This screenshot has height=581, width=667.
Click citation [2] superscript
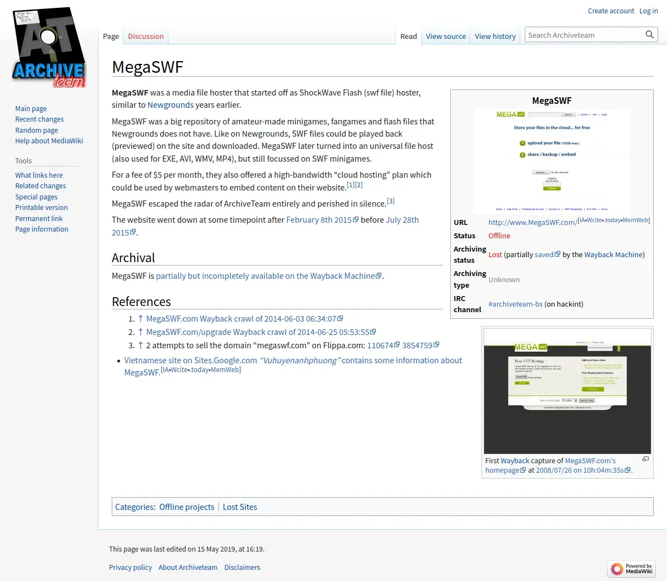[x=359, y=184]
